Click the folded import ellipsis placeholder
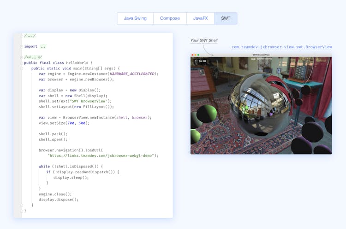Viewport: 346px width, 229px height. [43, 46]
